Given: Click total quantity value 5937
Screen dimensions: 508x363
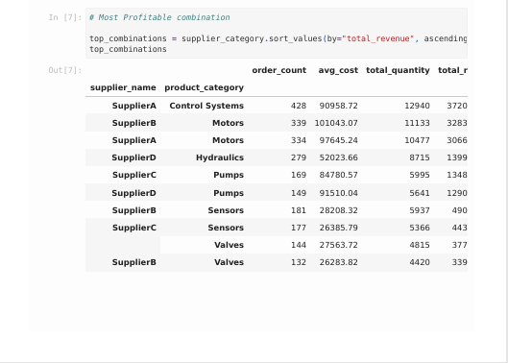Looking at the screenshot, I should (420, 210).
